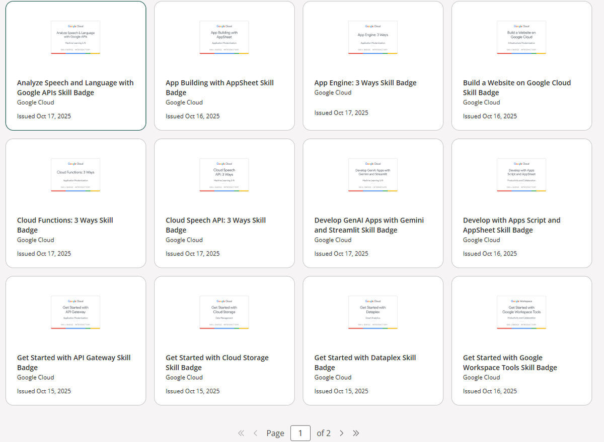The height and width of the screenshot is (442, 604).
Task: Click Google Cloud issuer under Analyze Speech badge
Action: coord(35,102)
